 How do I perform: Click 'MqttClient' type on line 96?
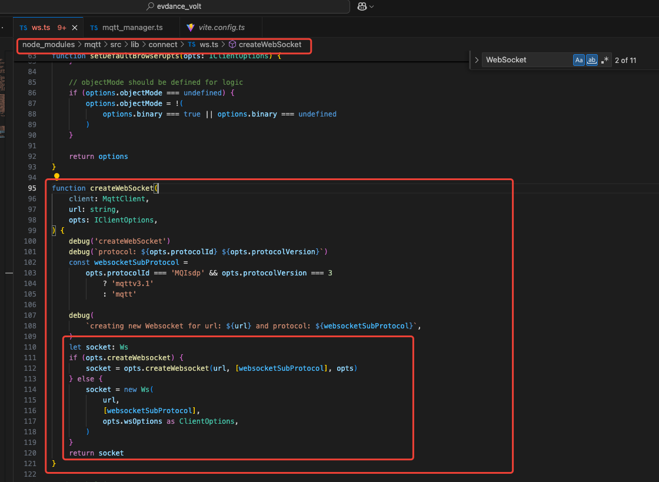124,199
